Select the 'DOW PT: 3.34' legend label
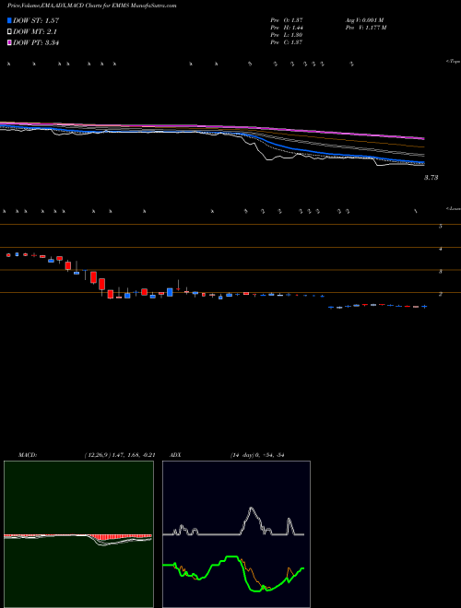 click(36, 43)
